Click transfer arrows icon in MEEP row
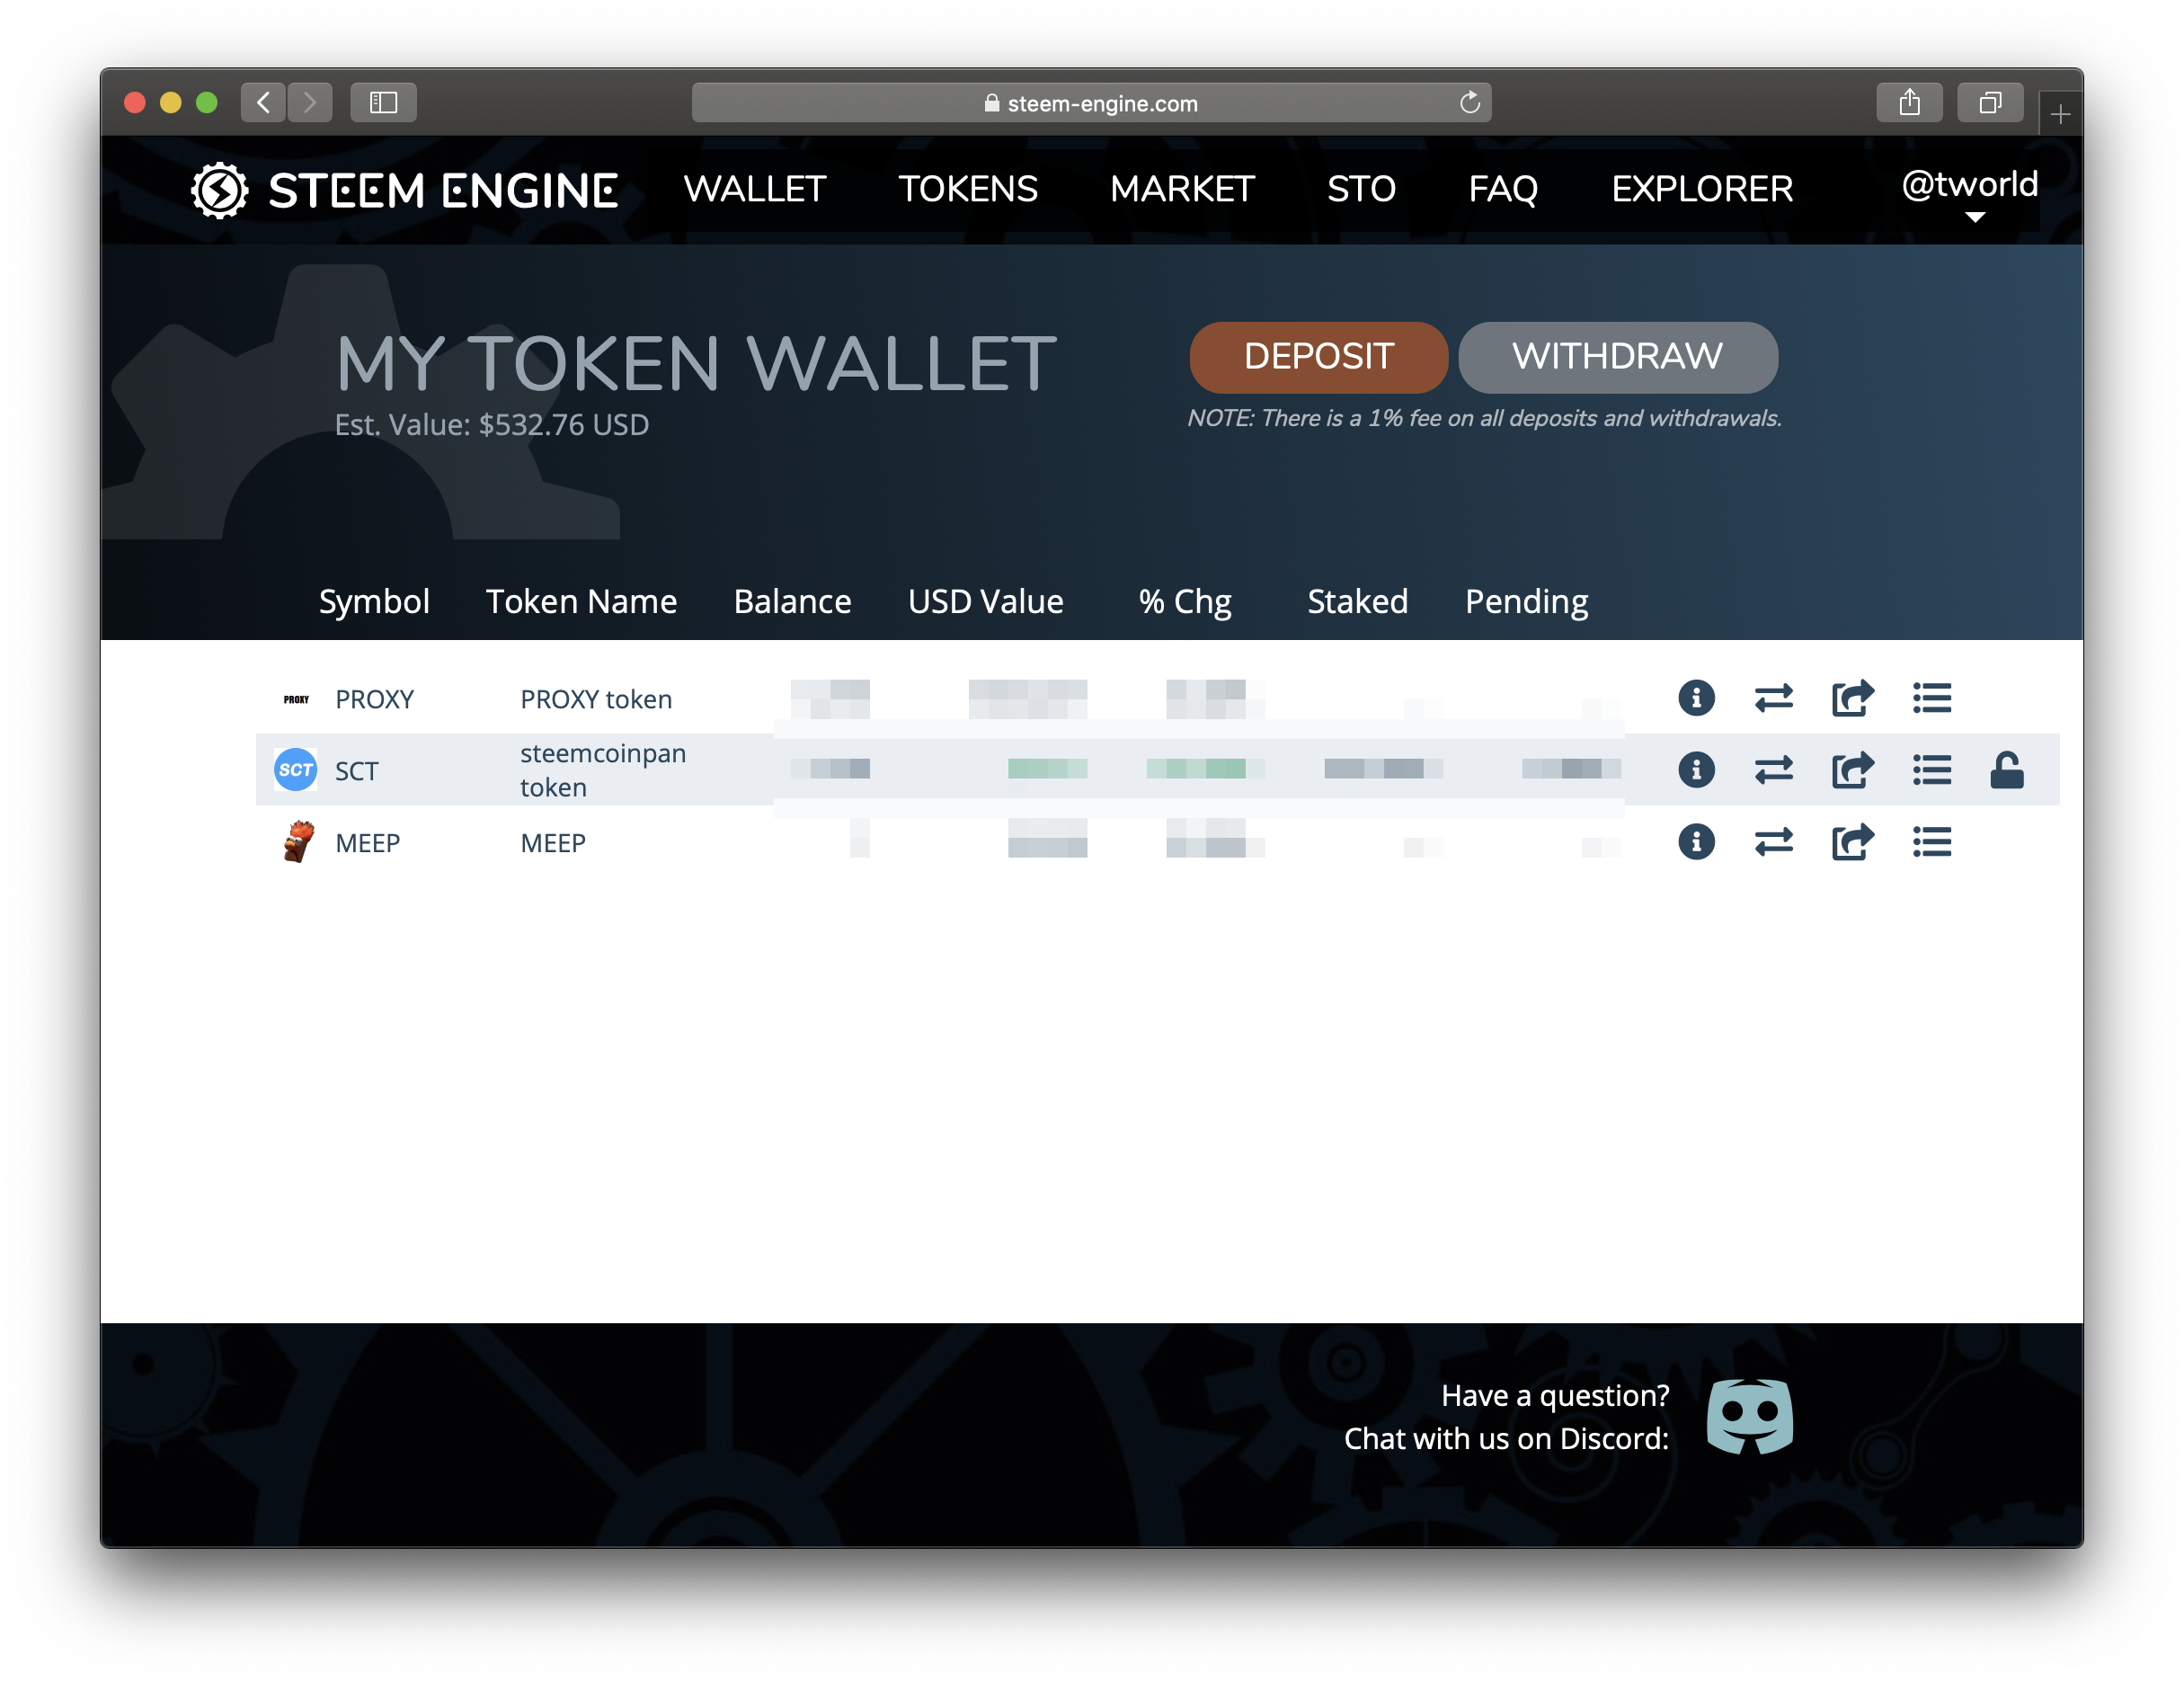Screen dimensions: 2184x1681 click(x=1774, y=842)
